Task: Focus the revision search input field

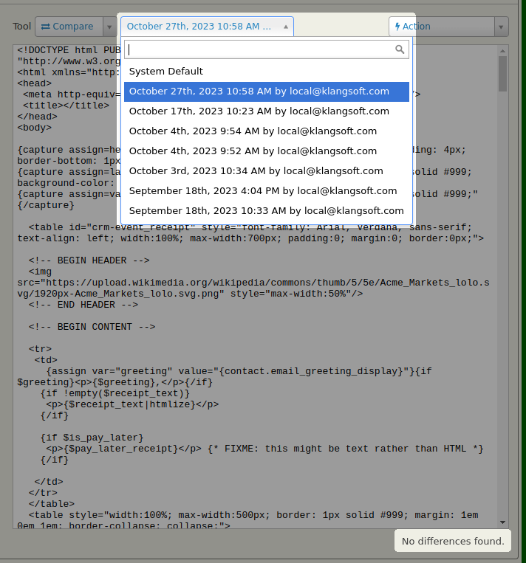Action: [x=259, y=49]
